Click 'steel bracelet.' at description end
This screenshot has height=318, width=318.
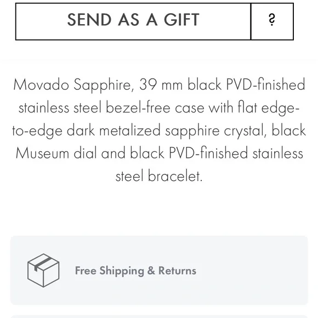point(159,176)
